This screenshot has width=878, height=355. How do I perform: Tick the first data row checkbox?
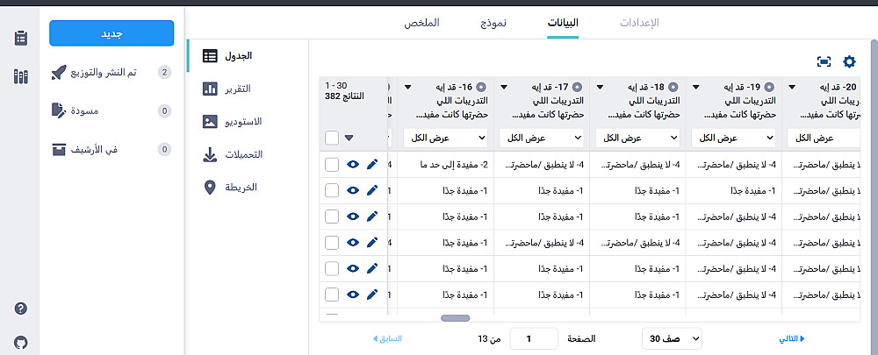point(332,164)
